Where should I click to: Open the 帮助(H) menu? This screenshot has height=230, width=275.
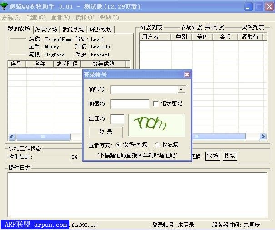110,17
